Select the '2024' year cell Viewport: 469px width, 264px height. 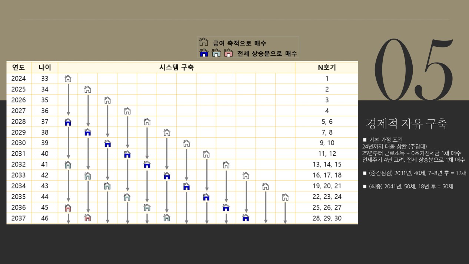[19, 79]
